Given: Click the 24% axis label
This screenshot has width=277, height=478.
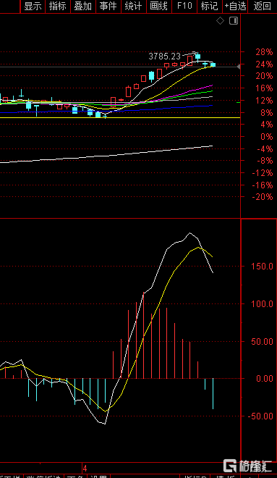Looking at the screenshot, I should pyautogui.click(x=264, y=64).
